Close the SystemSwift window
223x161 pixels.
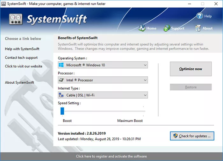(216, 4)
